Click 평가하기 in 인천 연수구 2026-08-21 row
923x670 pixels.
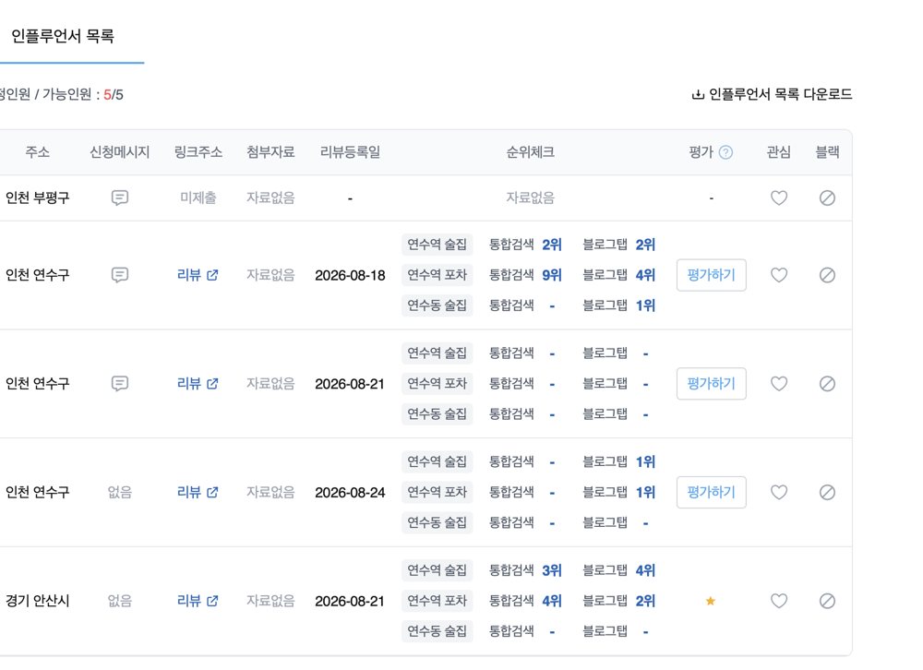[x=711, y=384]
